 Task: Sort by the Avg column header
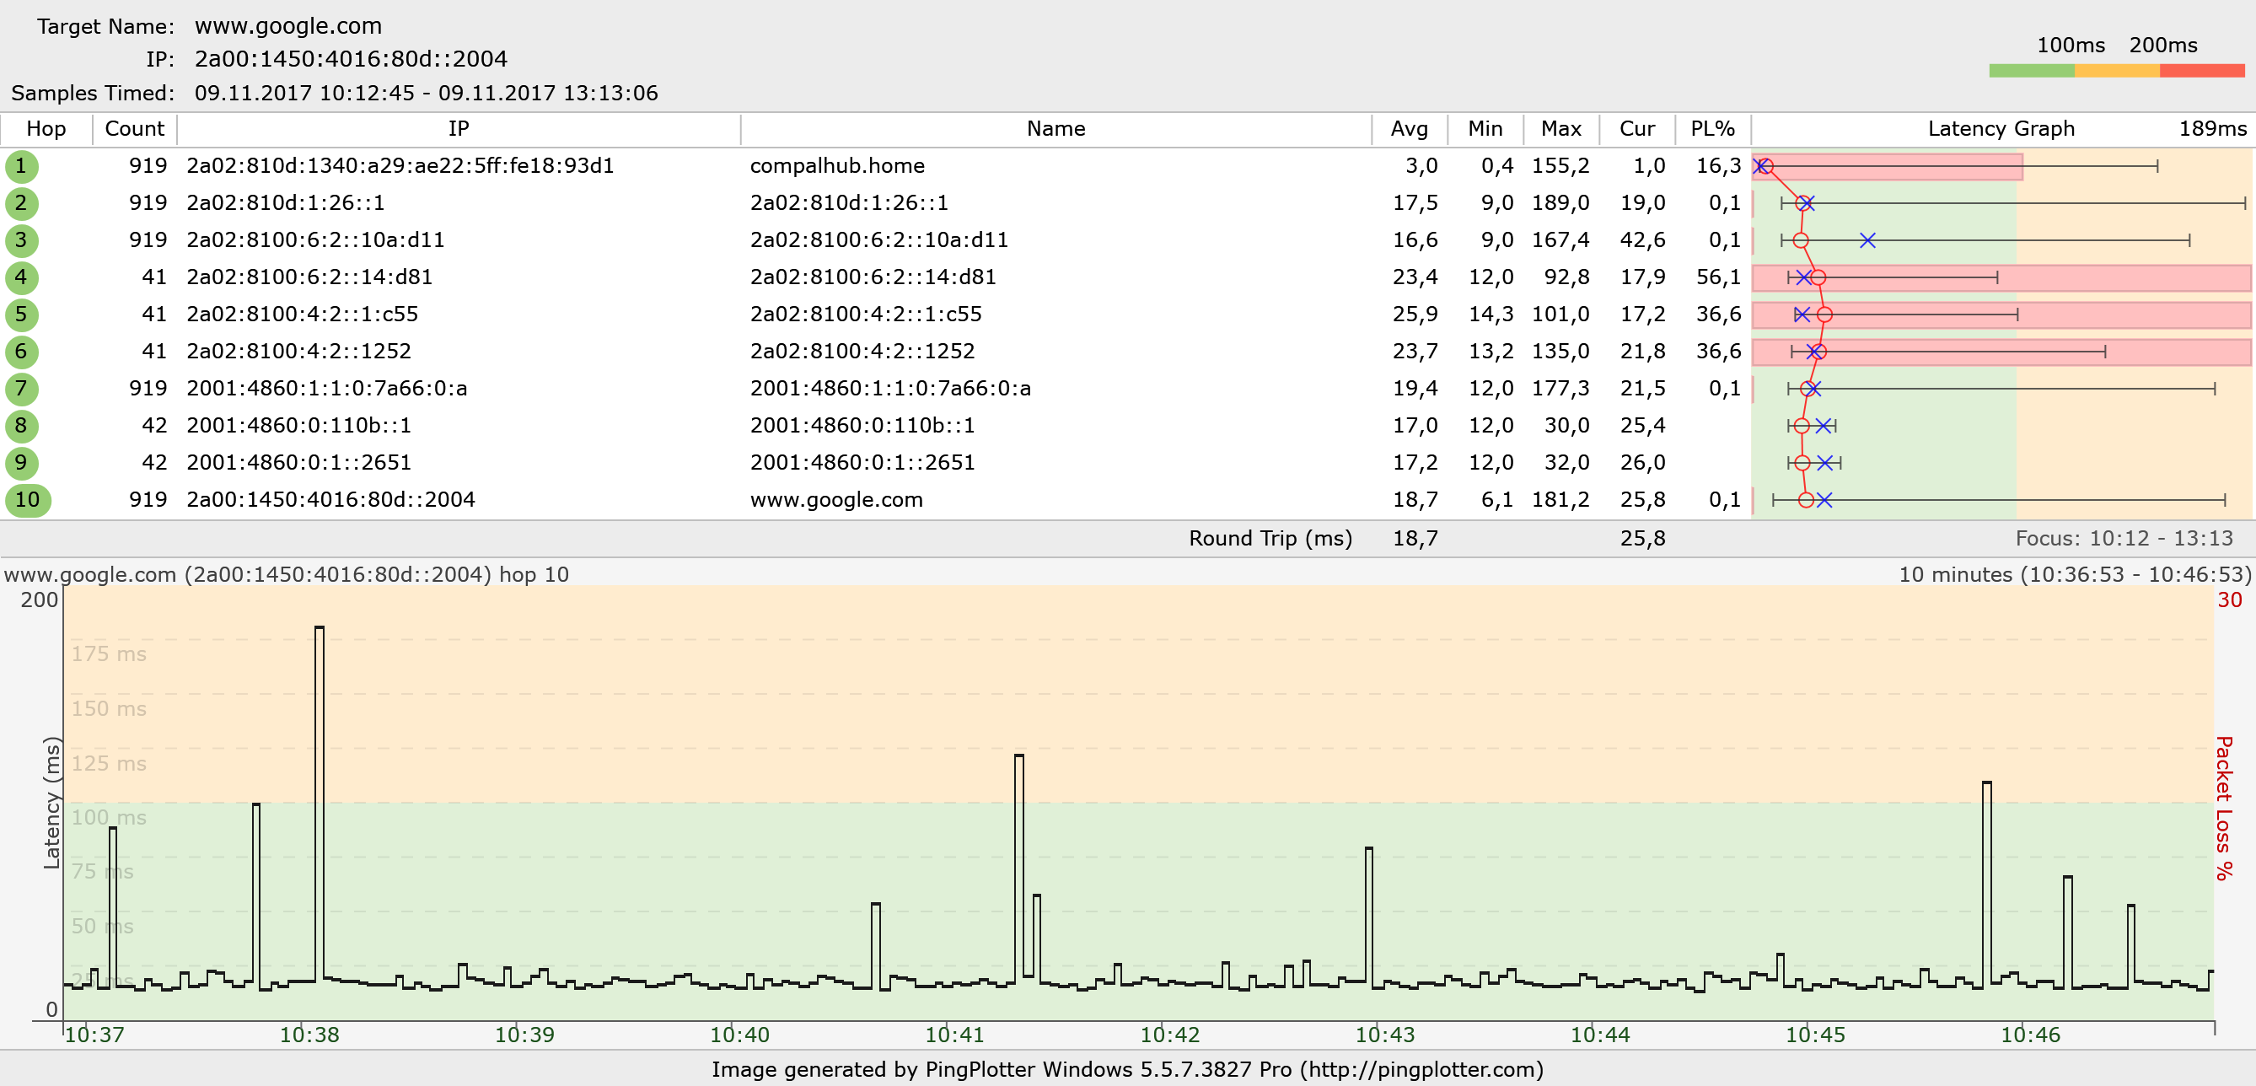tap(1408, 129)
